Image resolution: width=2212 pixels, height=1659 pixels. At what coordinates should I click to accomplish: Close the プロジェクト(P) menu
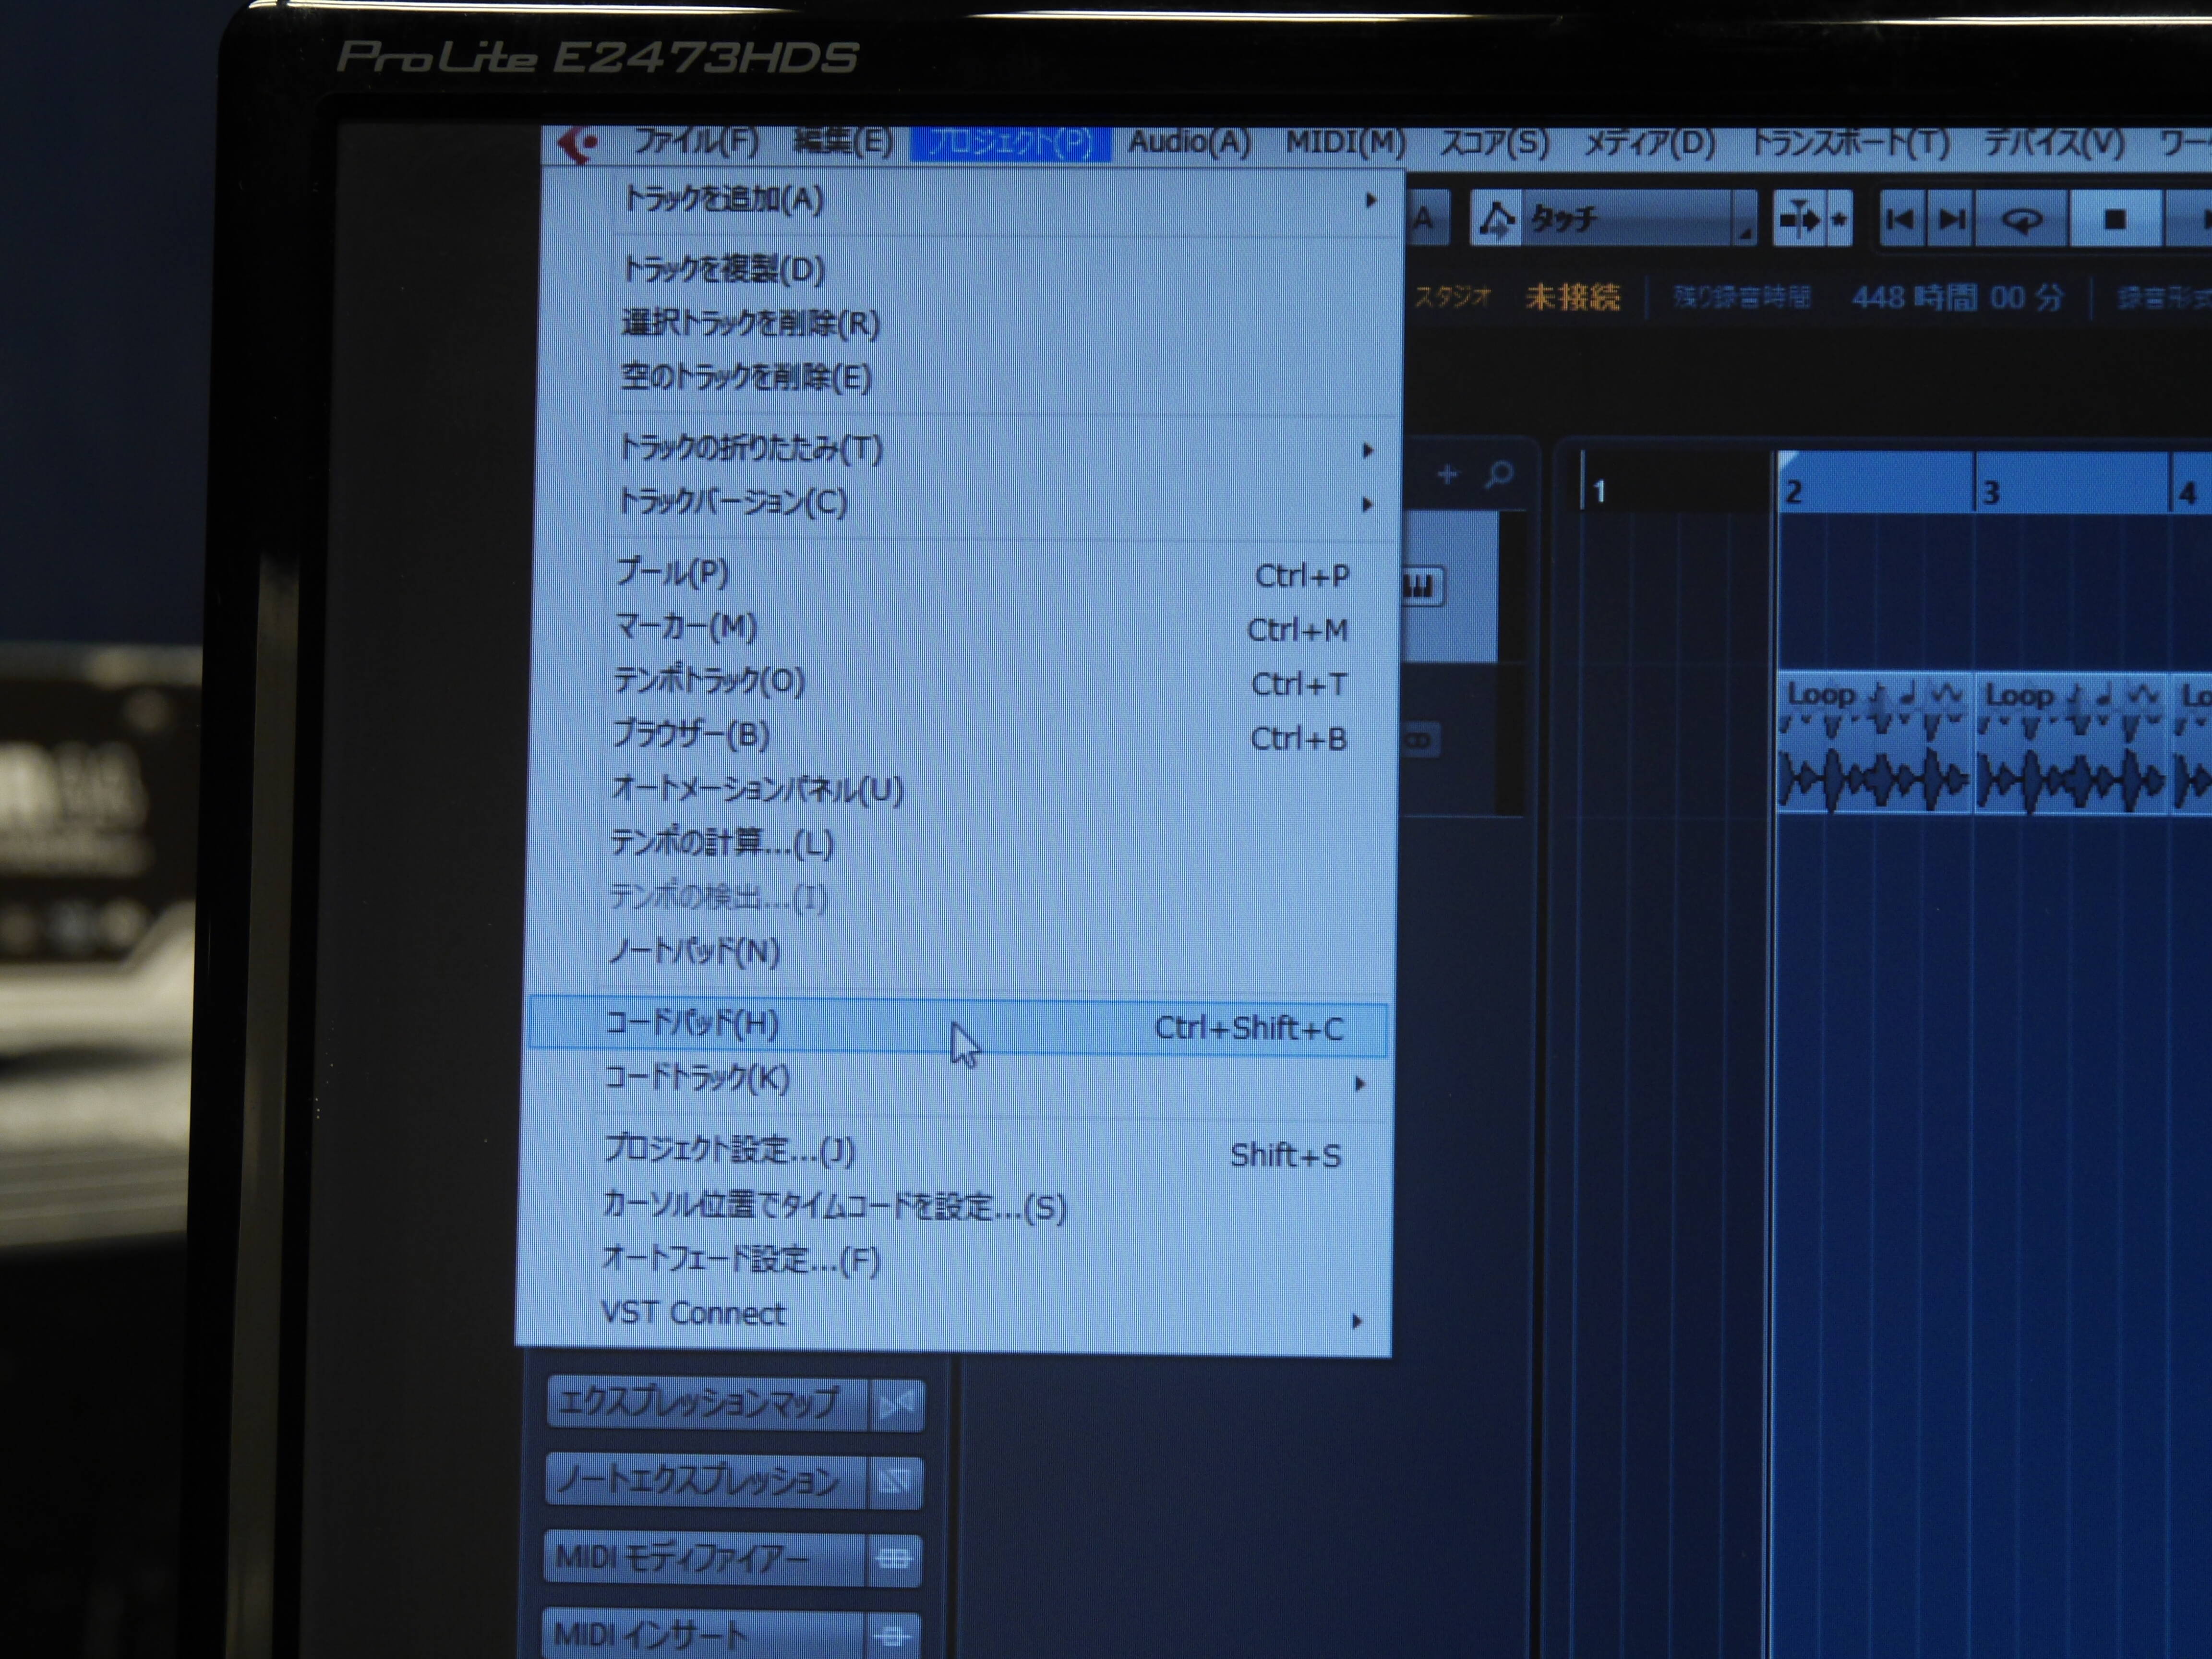(1010, 143)
